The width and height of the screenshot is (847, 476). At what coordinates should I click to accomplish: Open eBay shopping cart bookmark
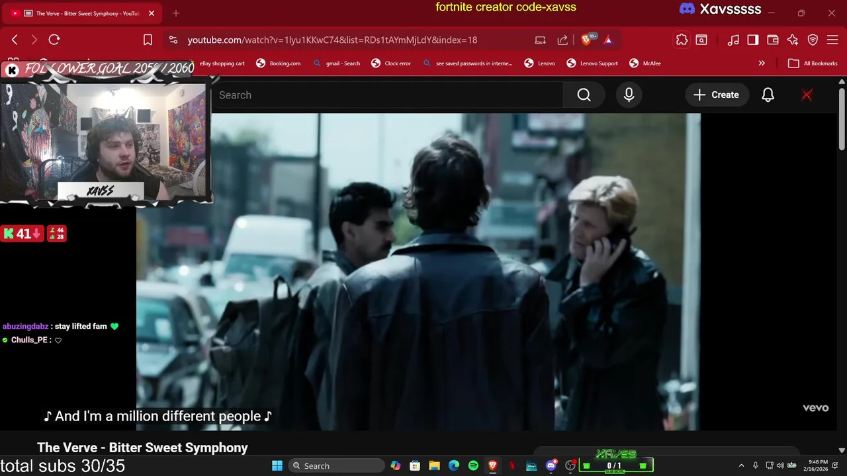pos(222,63)
